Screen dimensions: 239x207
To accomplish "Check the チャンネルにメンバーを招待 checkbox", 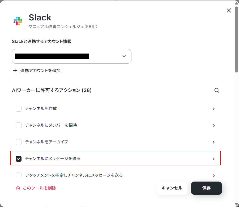I will point(19,125).
